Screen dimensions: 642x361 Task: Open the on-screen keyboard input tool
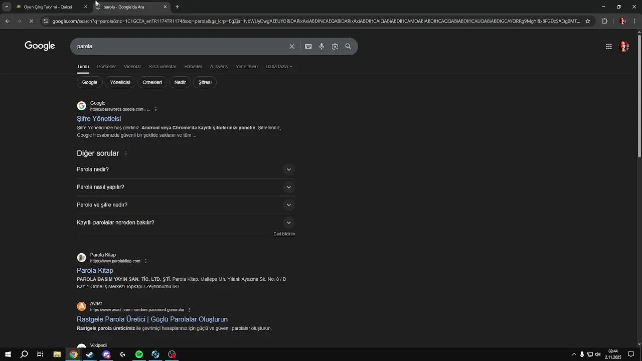[x=308, y=47]
